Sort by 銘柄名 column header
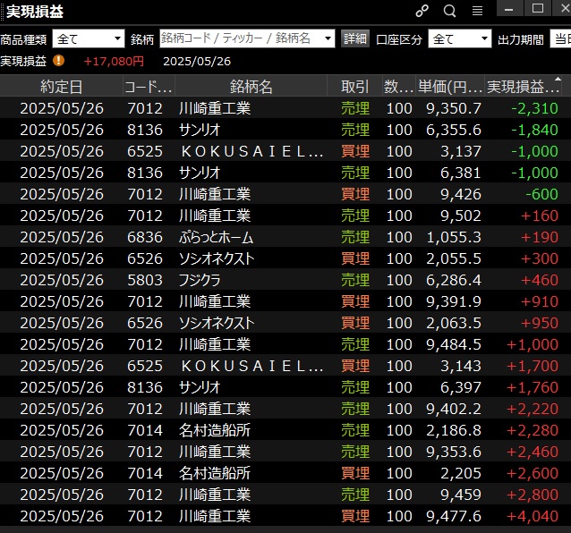The width and height of the screenshot is (571, 533). (x=251, y=87)
